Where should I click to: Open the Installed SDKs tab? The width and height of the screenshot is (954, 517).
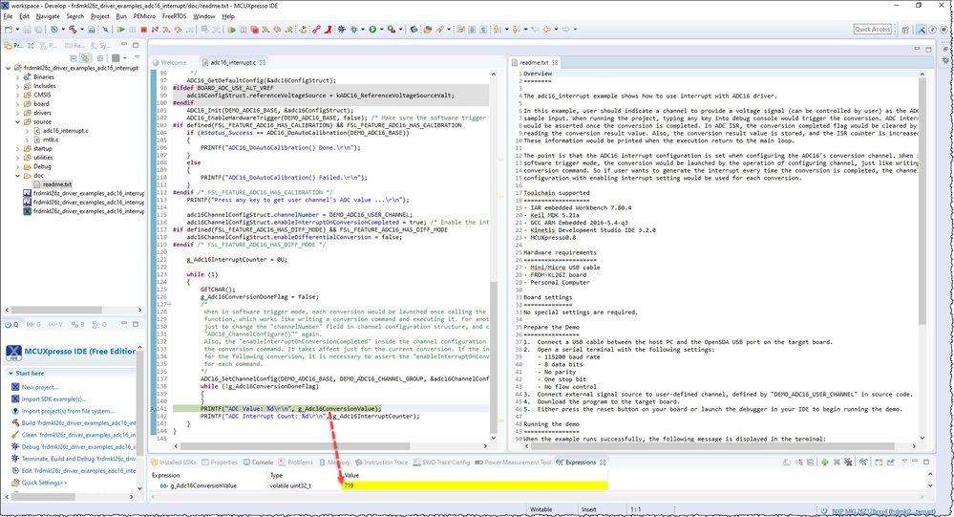point(174,463)
